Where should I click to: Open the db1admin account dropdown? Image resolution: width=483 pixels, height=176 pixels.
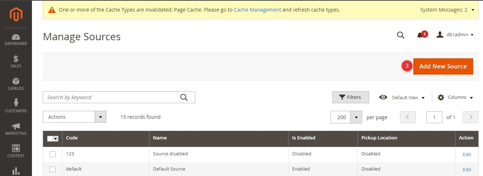[455, 35]
